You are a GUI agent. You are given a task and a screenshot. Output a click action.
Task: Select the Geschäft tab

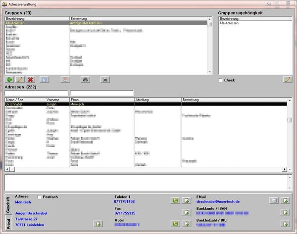pos(8,204)
